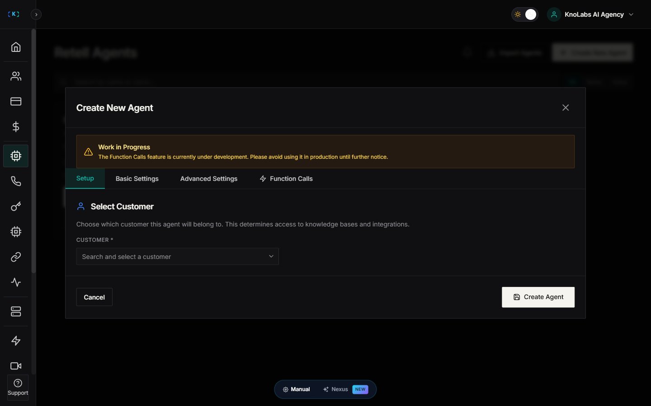This screenshot has width=651, height=406.
Task: Switch to the Advanced Settings tab
Action: click(x=209, y=179)
